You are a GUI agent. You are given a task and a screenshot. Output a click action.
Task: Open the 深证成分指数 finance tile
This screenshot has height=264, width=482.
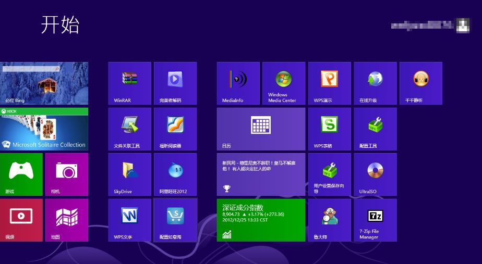coord(261,220)
